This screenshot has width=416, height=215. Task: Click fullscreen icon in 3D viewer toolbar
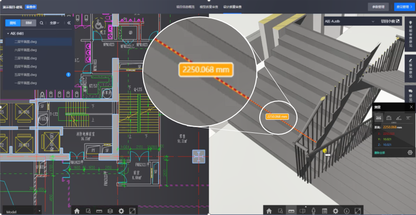[x=357, y=211]
